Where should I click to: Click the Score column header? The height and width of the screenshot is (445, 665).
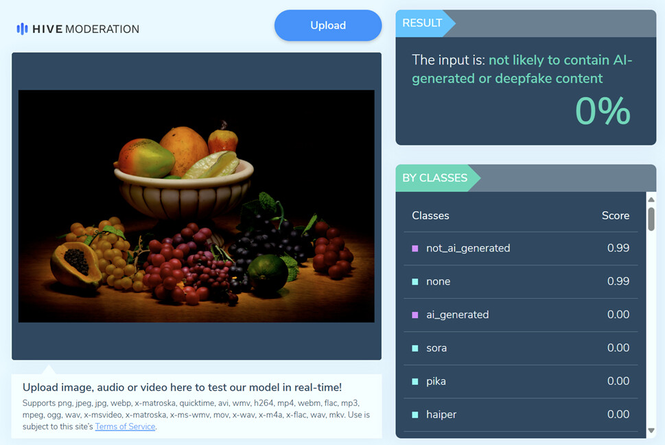click(x=615, y=215)
